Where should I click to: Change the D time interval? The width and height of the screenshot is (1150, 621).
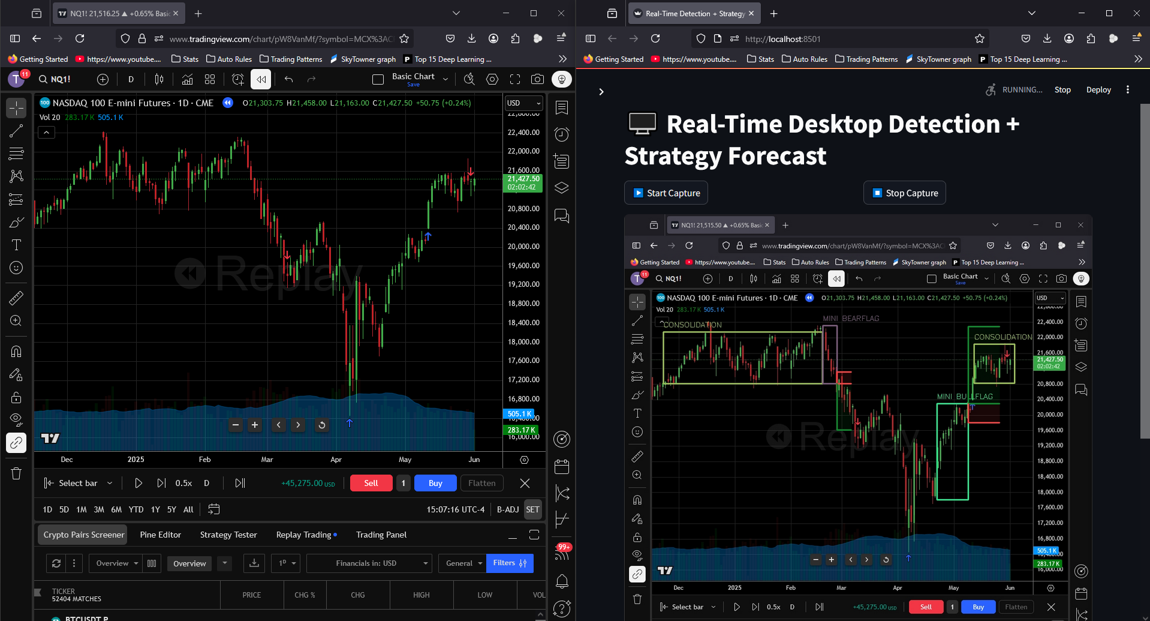pos(131,79)
